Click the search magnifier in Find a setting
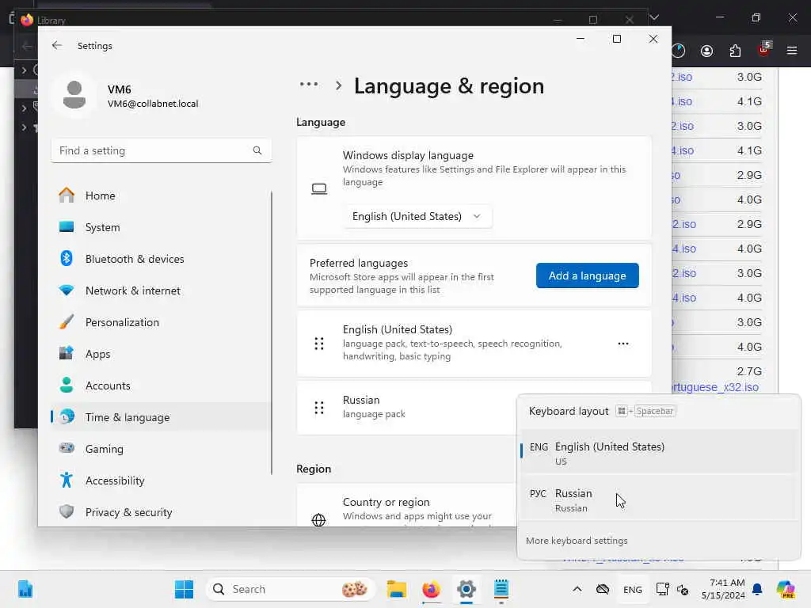 257,150
